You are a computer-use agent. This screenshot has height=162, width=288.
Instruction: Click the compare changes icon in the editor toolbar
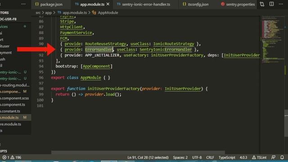(262, 4)
